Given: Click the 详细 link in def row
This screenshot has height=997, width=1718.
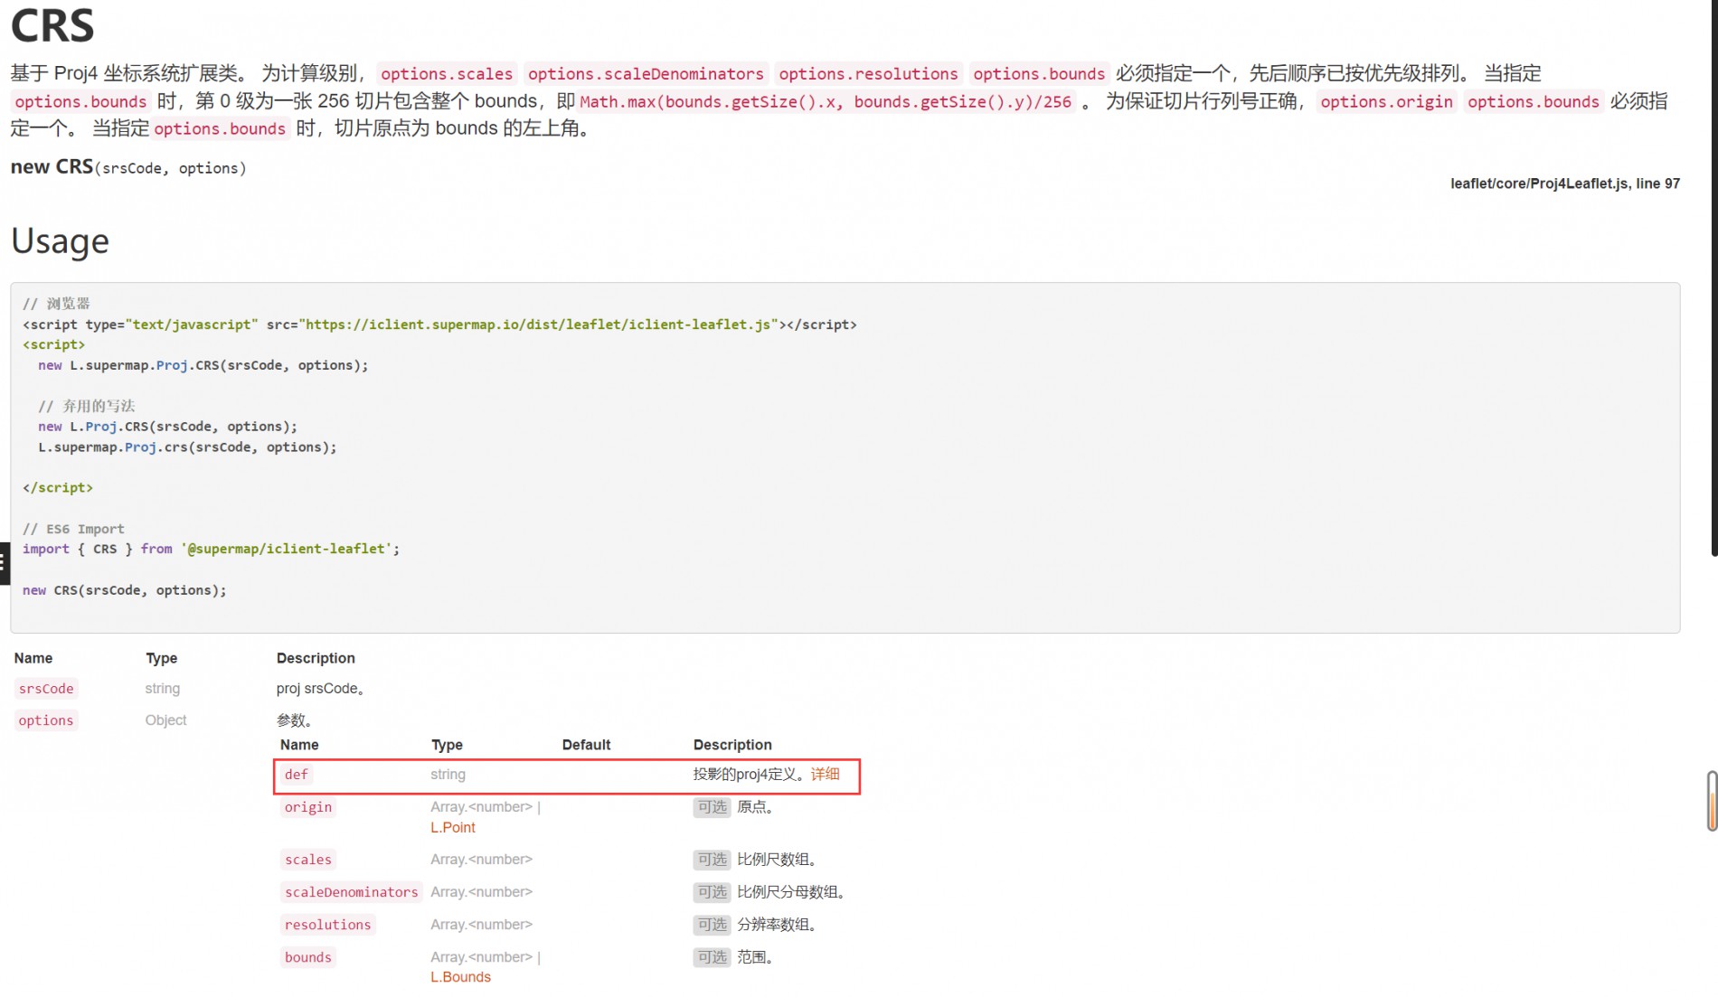Looking at the screenshot, I should tap(825, 774).
